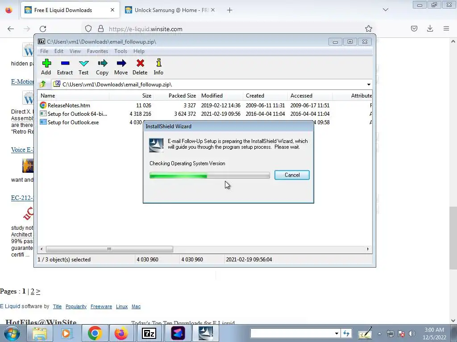Click next page arrow link in Pages
This screenshot has height=342, width=457.
pos(38,291)
